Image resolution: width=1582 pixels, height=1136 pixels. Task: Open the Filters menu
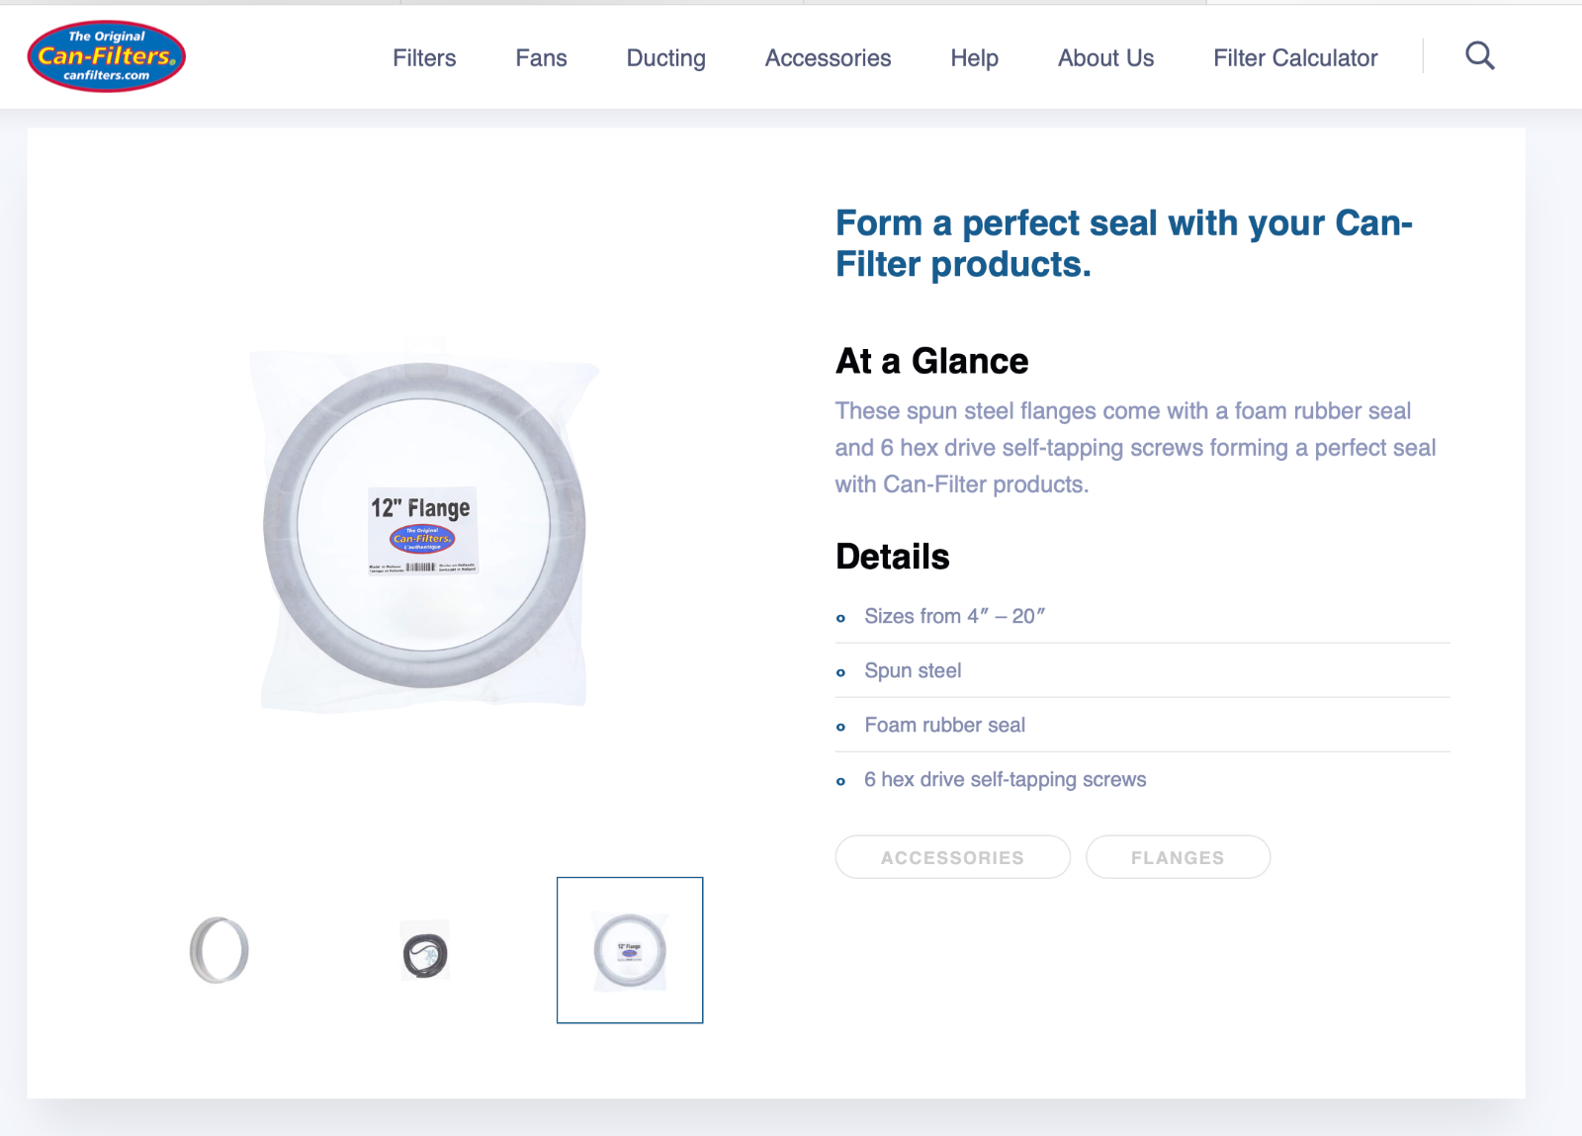tap(424, 58)
